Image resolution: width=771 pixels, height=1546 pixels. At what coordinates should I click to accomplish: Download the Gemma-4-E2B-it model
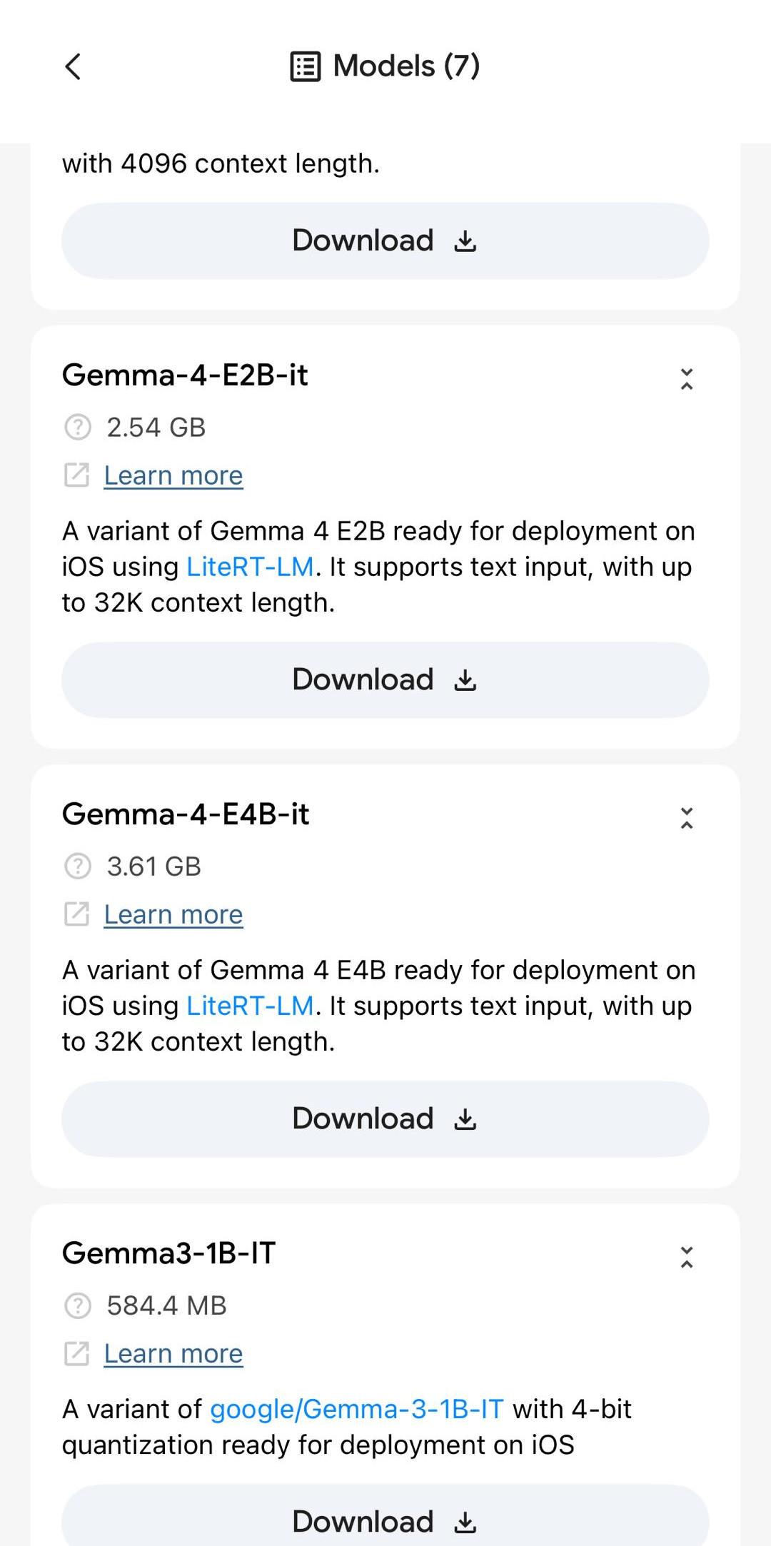pos(385,679)
